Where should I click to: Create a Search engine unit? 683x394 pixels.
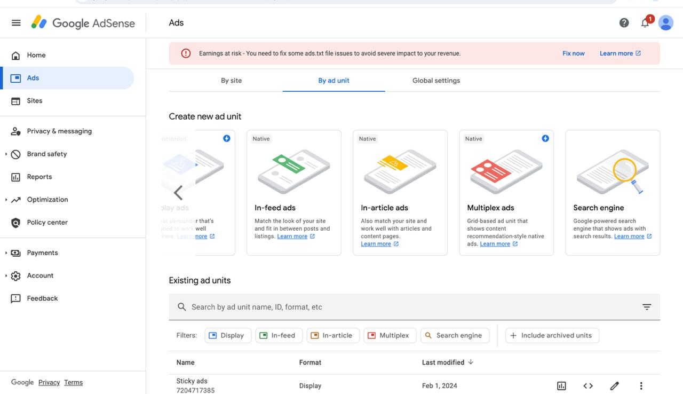[x=613, y=193]
